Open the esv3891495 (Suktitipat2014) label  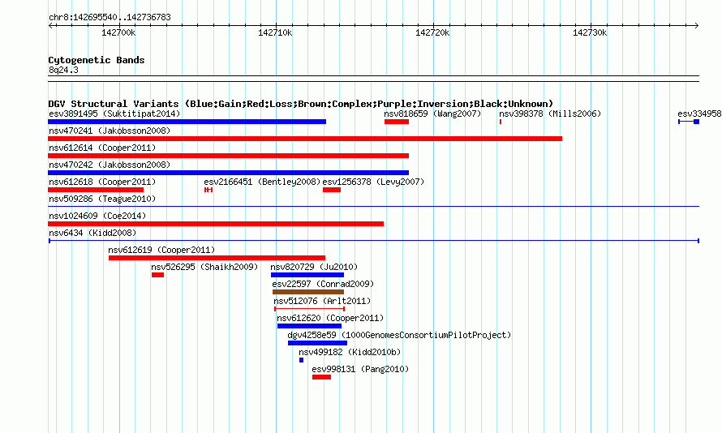(x=114, y=114)
